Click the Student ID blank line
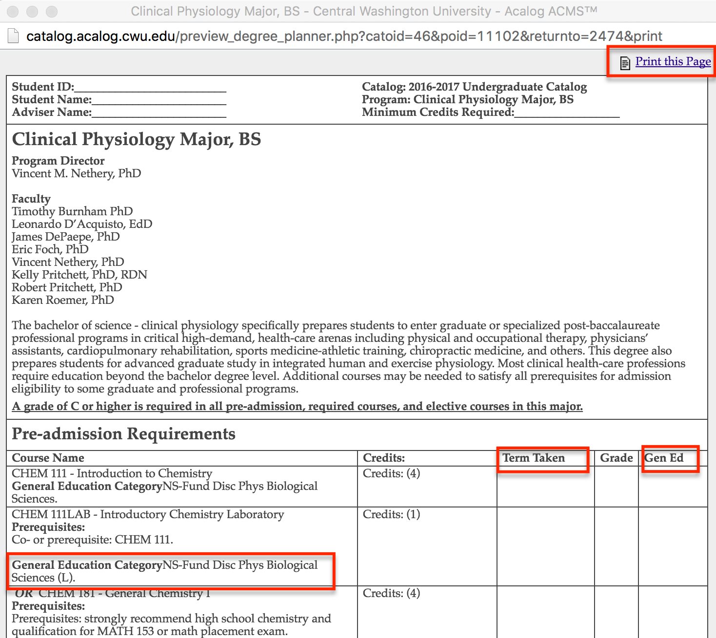The image size is (716, 638). pyautogui.click(x=150, y=88)
